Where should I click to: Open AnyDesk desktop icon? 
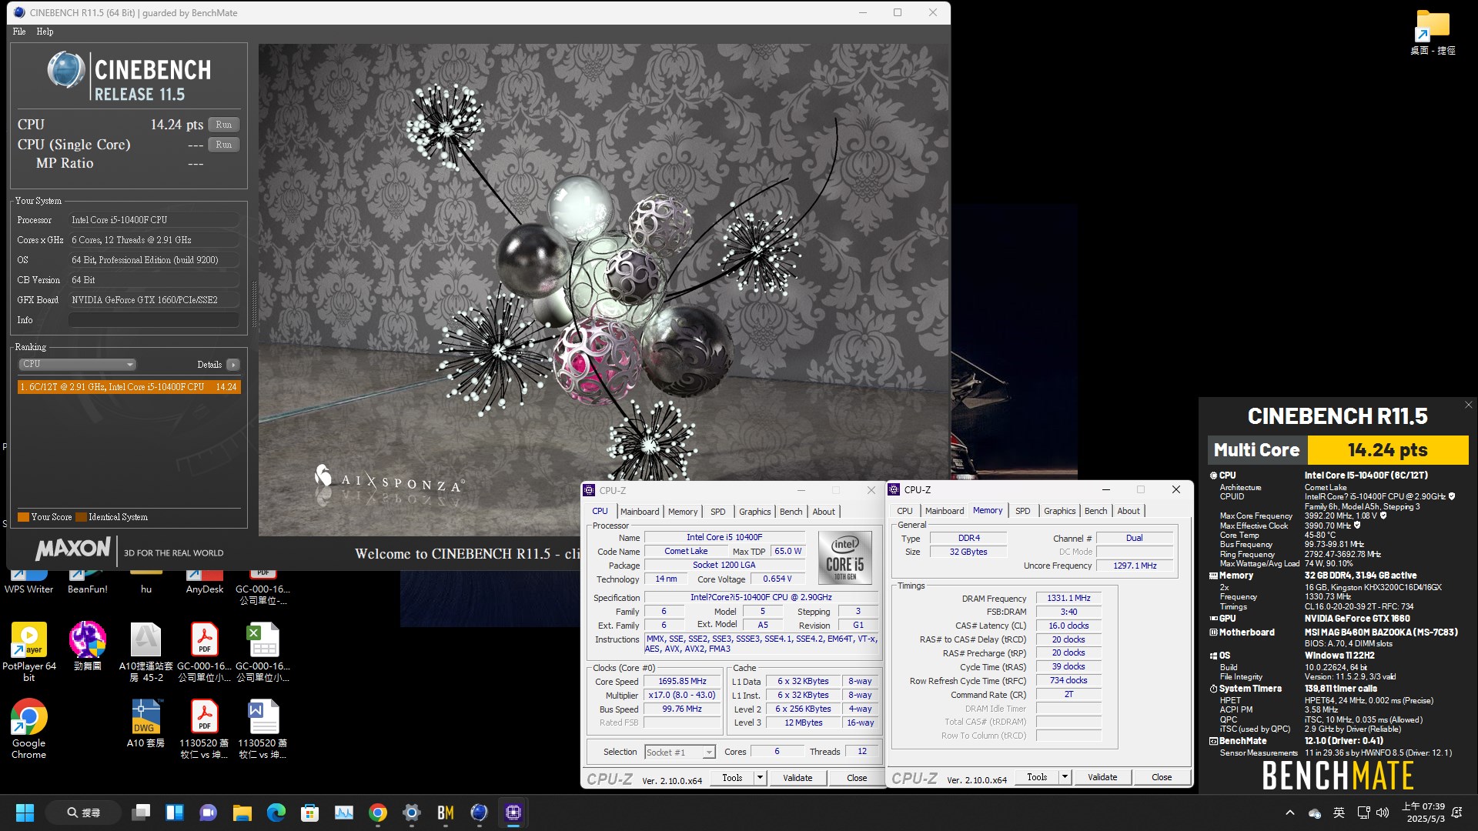click(205, 582)
